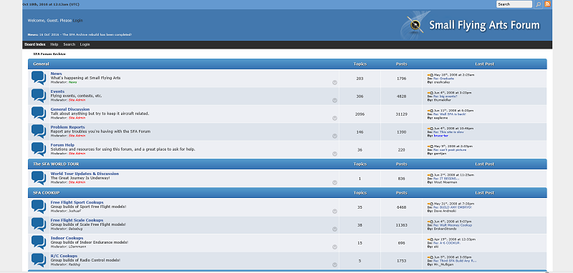
Task: Click the Login link in welcome message
Action: [x=78, y=21]
